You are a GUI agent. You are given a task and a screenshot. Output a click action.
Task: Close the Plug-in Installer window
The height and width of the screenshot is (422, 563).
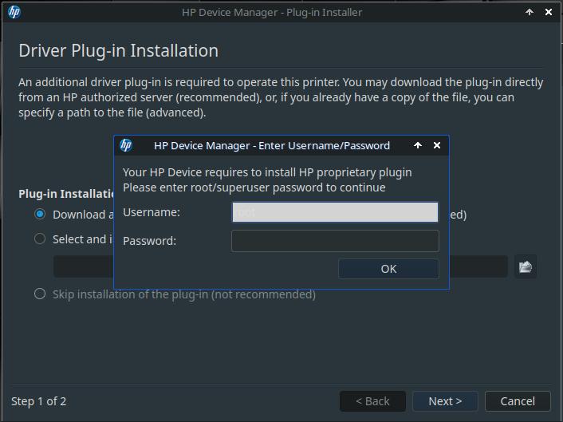tap(549, 12)
